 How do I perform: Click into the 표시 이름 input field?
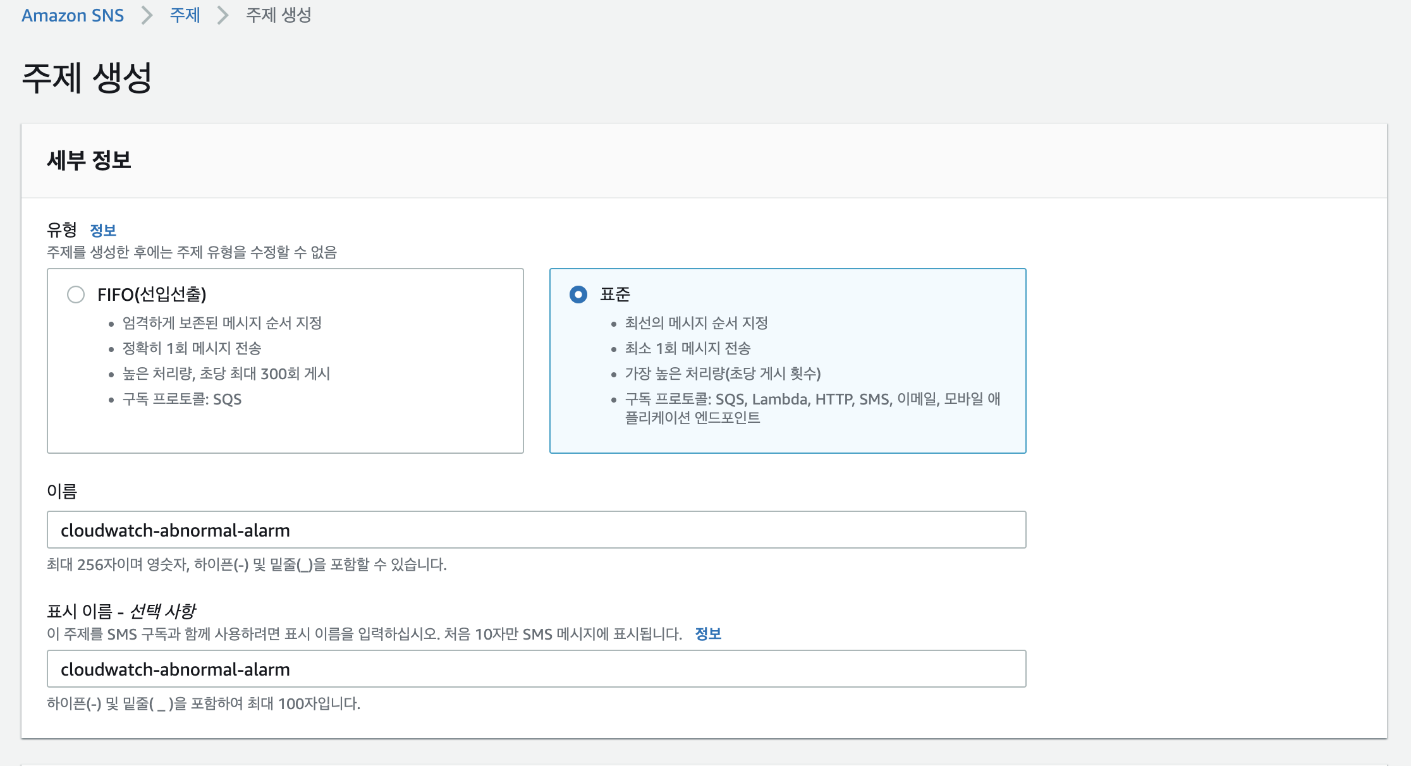[x=536, y=669]
